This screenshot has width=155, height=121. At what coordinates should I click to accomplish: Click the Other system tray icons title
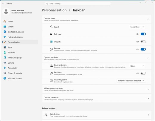tap(54, 88)
